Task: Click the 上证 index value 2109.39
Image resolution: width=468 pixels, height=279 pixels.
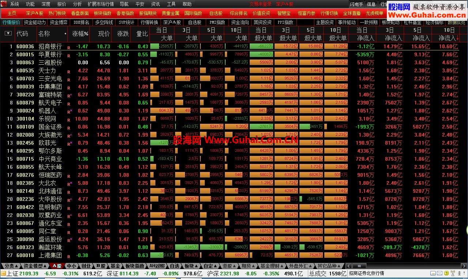Action: tap(29, 274)
